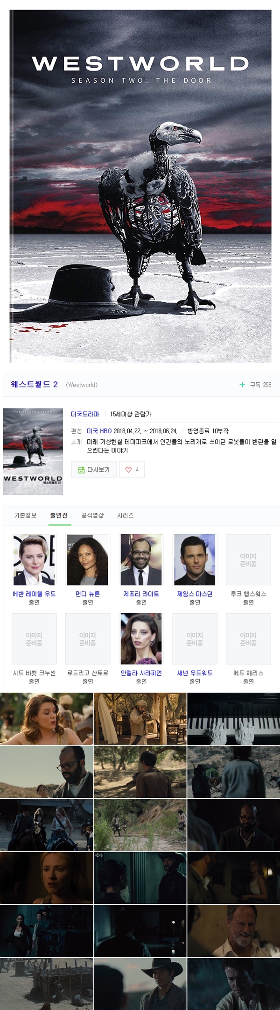Click the 미국드라마 category link
The image size is (280, 1010).
point(85,414)
